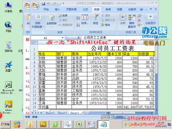This screenshot has height=129, width=172.
Task: Click the Refresh All icon
Action: tap(51, 17)
